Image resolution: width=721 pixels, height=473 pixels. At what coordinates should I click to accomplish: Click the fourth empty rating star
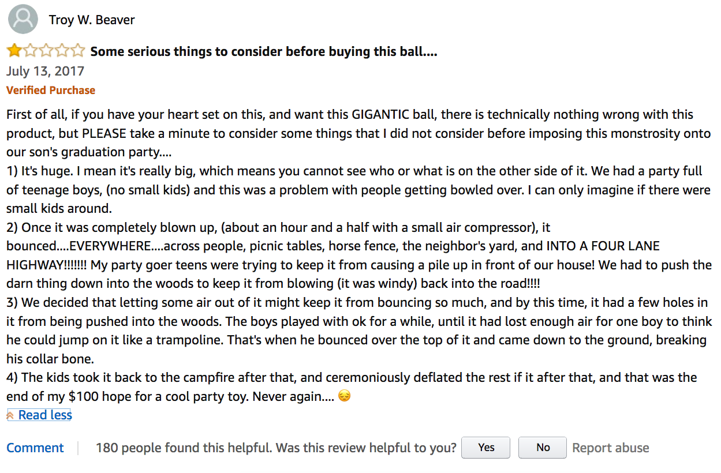[61, 51]
